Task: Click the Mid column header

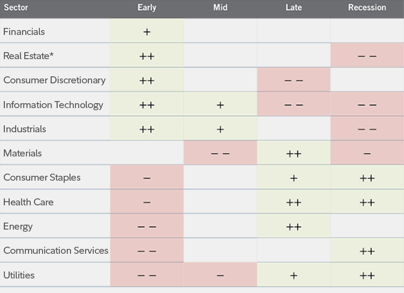Action: [220, 8]
